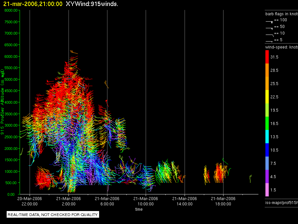Click the 2000.00 altitude tick label
298x224 pixels.
point(11,149)
